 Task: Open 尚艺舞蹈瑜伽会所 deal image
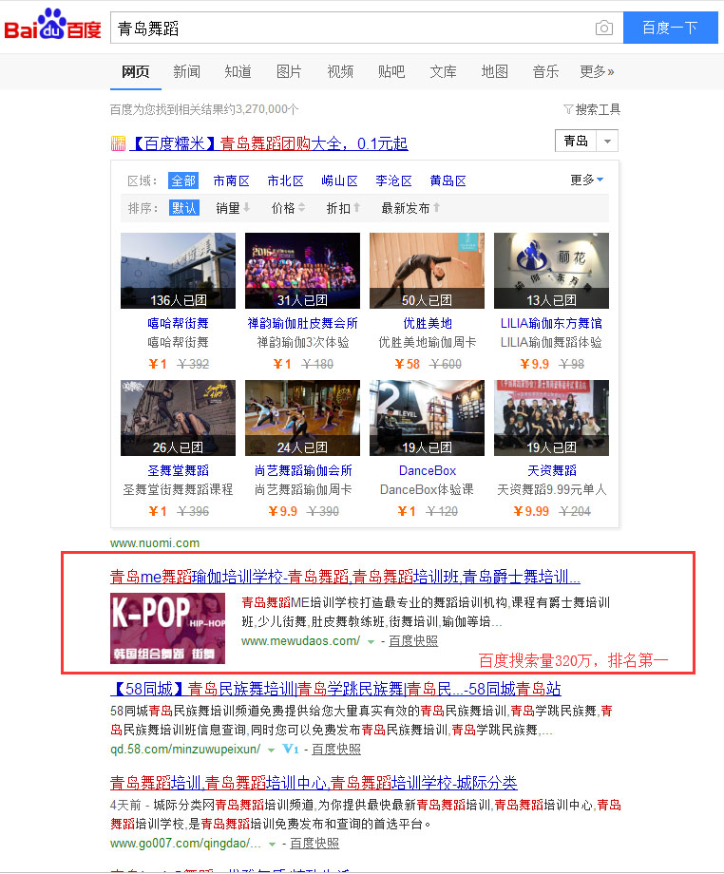[x=303, y=417]
